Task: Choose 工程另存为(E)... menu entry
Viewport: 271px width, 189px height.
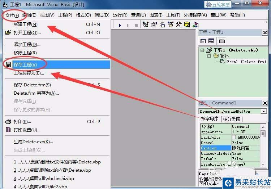Action: (x=57, y=73)
